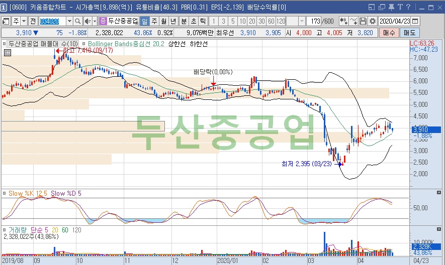
Task: Open chart settings gear icon
Action: pyautogui.click(x=373, y=21)
